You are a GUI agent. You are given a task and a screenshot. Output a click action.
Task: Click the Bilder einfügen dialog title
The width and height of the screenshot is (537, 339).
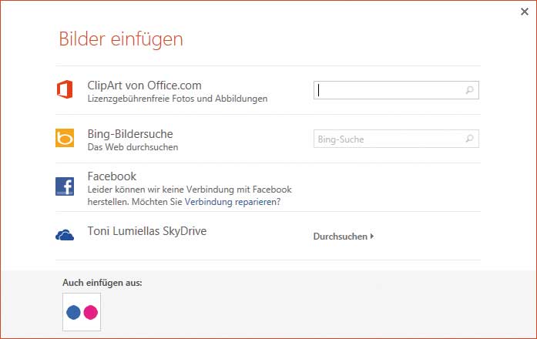pyautogui.click(x=121, y=39)
